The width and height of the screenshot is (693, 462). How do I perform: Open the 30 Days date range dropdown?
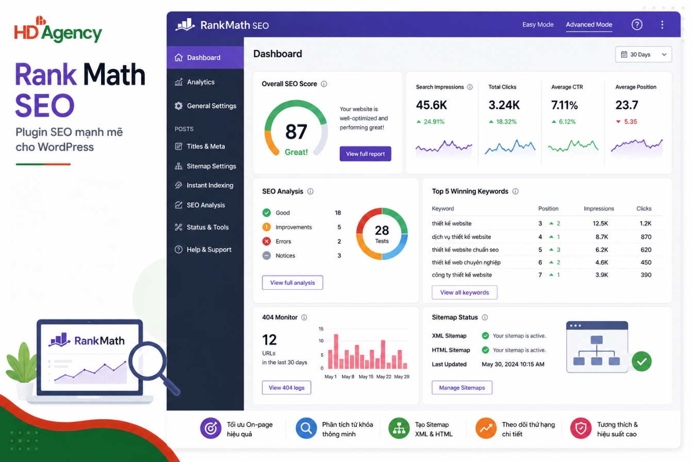[643, 54]
